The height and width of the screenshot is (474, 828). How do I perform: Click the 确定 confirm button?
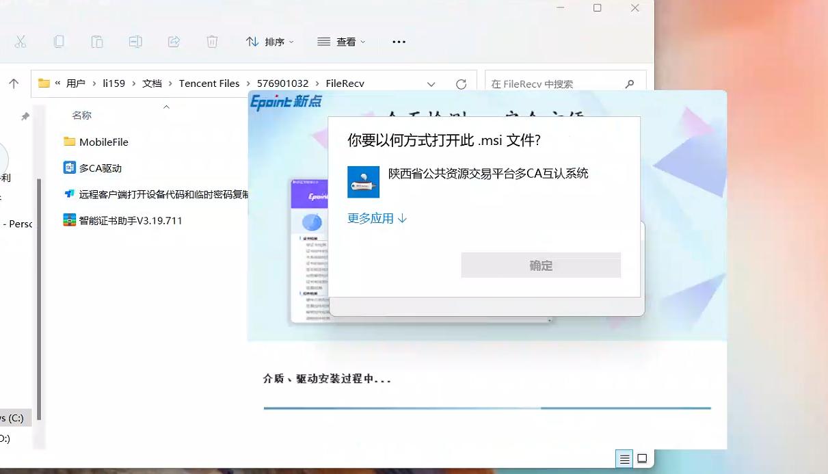click(540, 265)
